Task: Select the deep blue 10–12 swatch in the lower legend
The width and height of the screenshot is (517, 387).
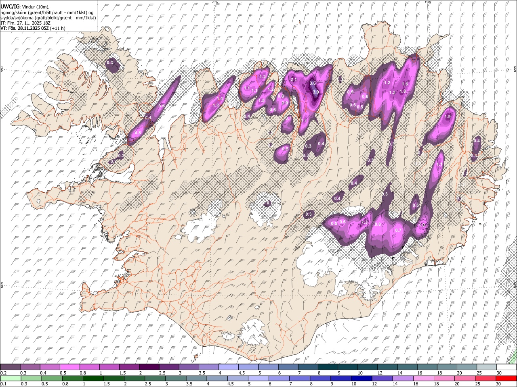Action: tap(361, 379)
